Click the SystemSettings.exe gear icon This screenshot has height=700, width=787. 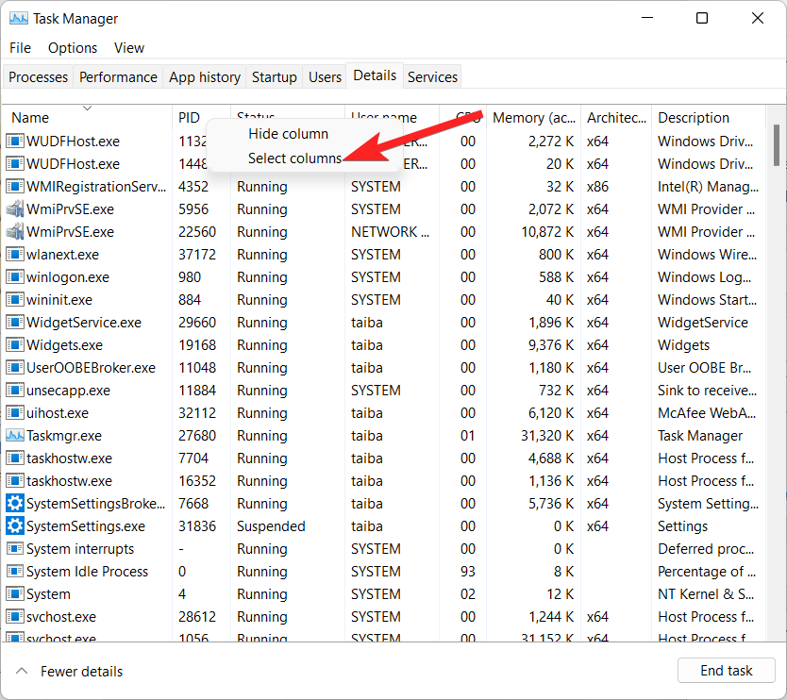tap(15, 525)
